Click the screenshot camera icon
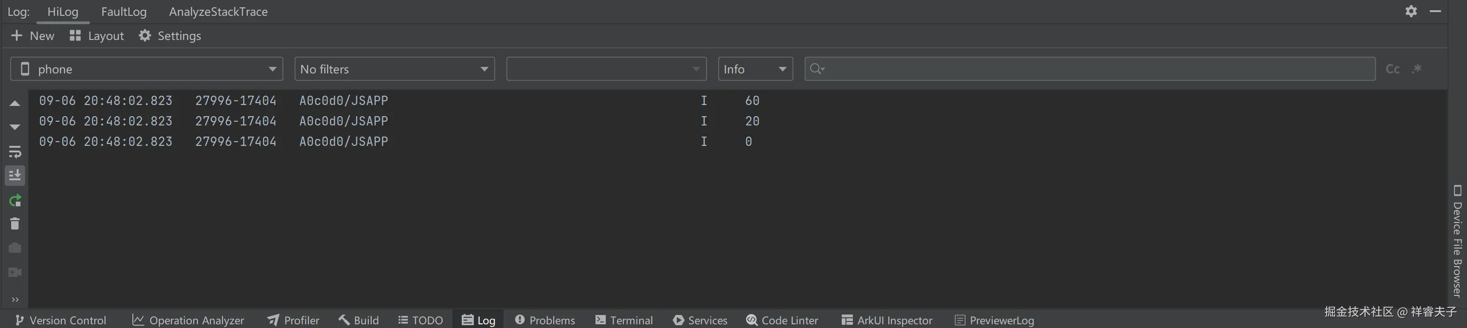Image resolution: width=1467 pixels, height=328 pixels. point(15,248)
